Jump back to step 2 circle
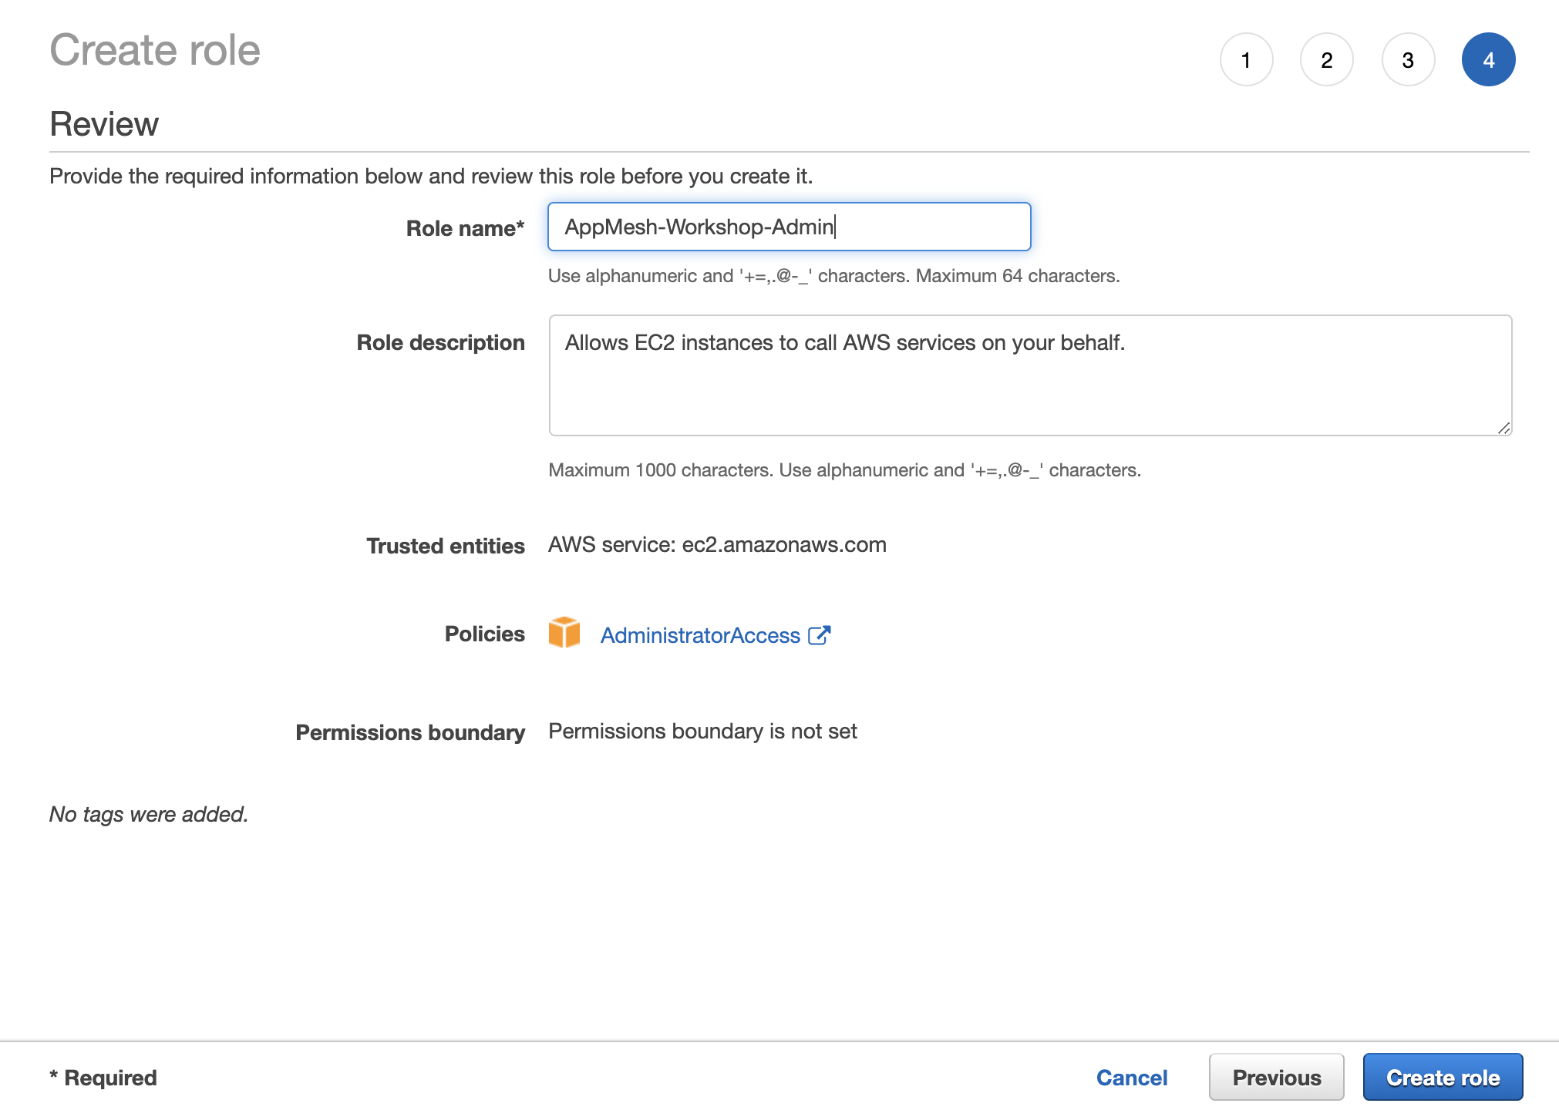Image resolution: width=1559 pixels, height=1110 pixels. pyautogui.click(x=1327, y=60)
